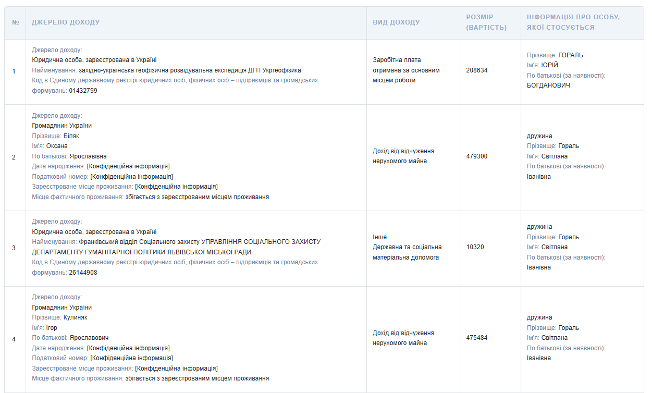Select the income amount 479300
Viewport: 652px width, 393px height.
coord(476,156)
